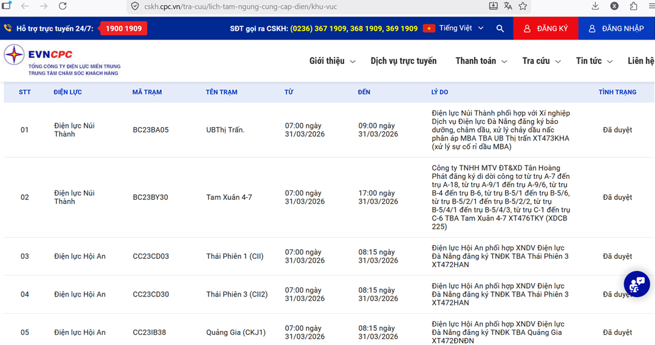Open the Dịch vụ trực tuyến menu item

(404, 61)
